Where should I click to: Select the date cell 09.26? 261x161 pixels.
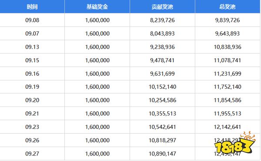[x=32, y=140]
